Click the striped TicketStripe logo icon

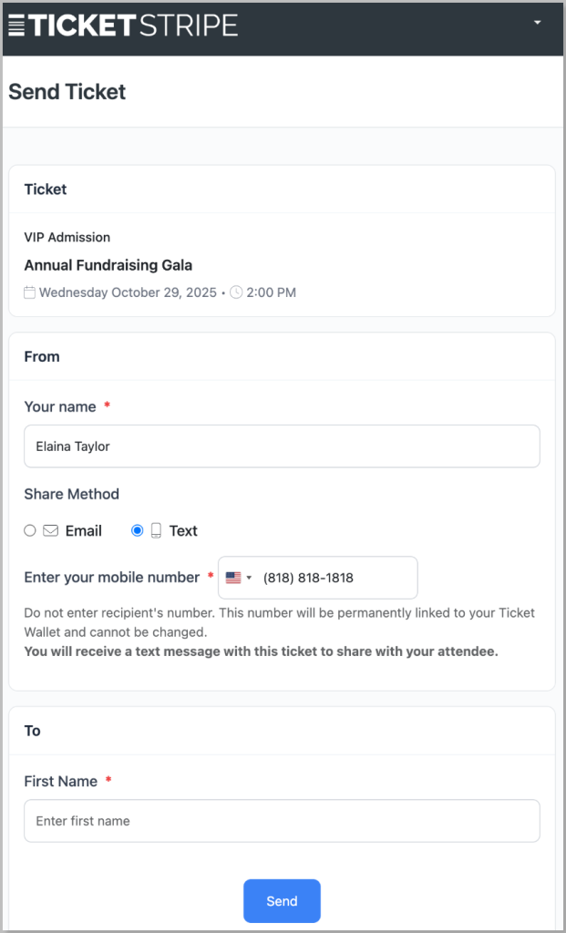click(17, 25)
